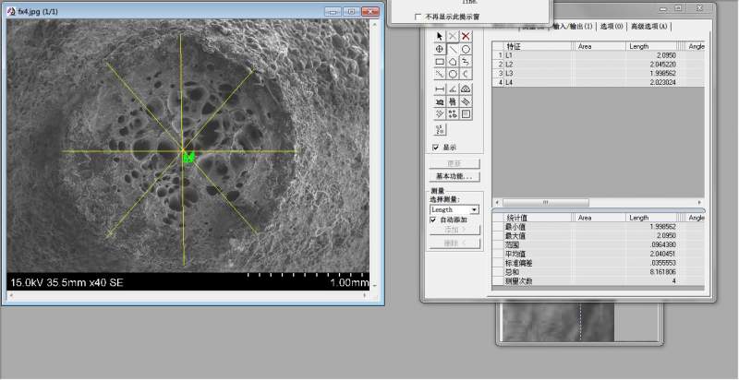Click the L1 length value 2.0950
The width and height of the screenshot is (739, 380).
point(666,55)
